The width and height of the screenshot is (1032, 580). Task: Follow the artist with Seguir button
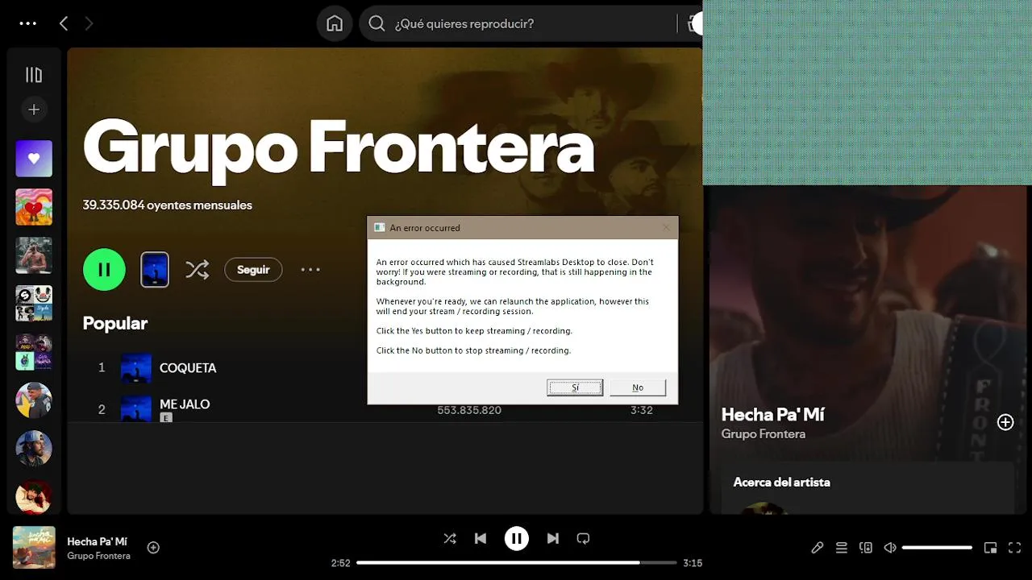click(x=253, y=270)
